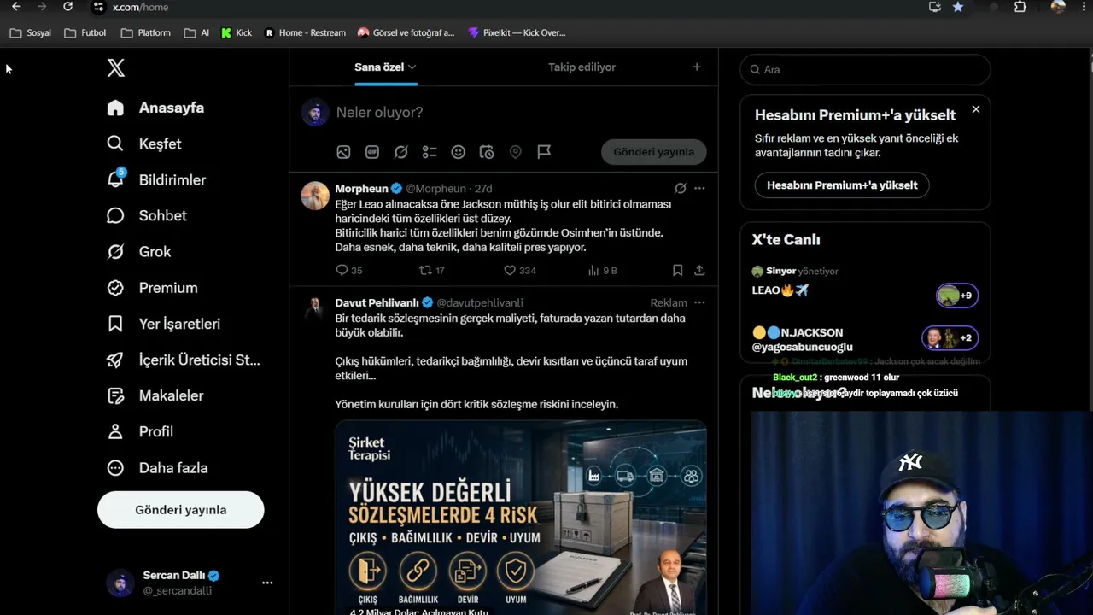
Task: Go to Profil page
Action: [x=140, y=431]
